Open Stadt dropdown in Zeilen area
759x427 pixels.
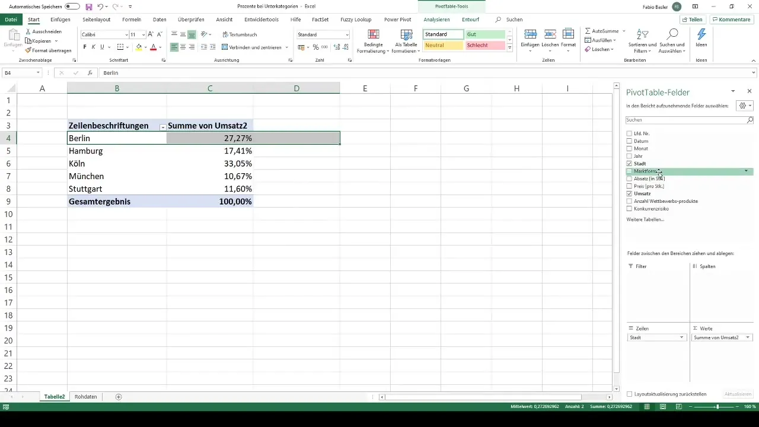tap(681, 337)
